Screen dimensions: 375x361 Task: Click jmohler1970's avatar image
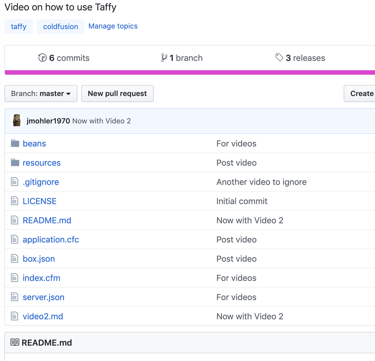[x=17, y=120]
